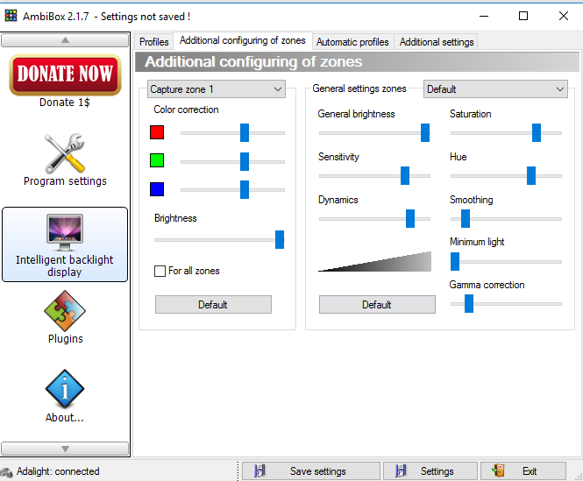Viewport: 583px width, 481px height.
Task: Click the Adalight connection status icon
Action: click(x=7, y=471)
